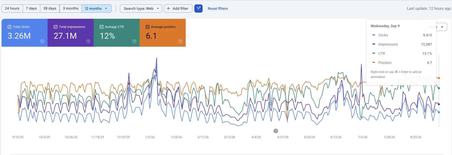
Task: Toggle the Average position checkbox
Action: point(148,27)
